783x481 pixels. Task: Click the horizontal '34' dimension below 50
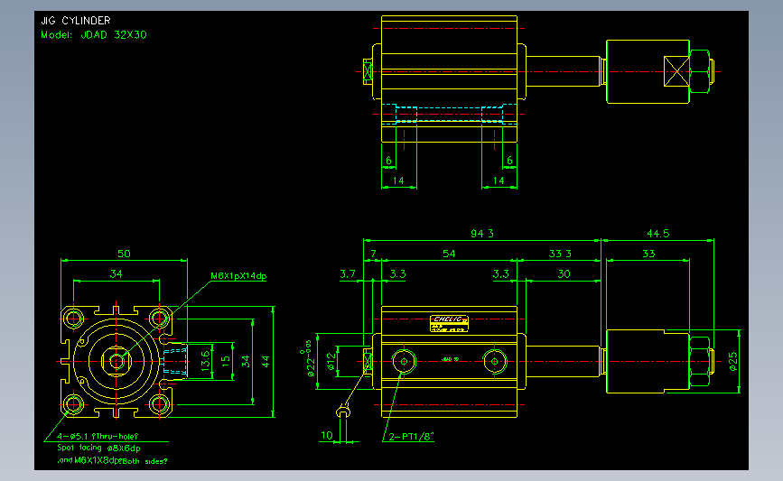coord(116,274)
